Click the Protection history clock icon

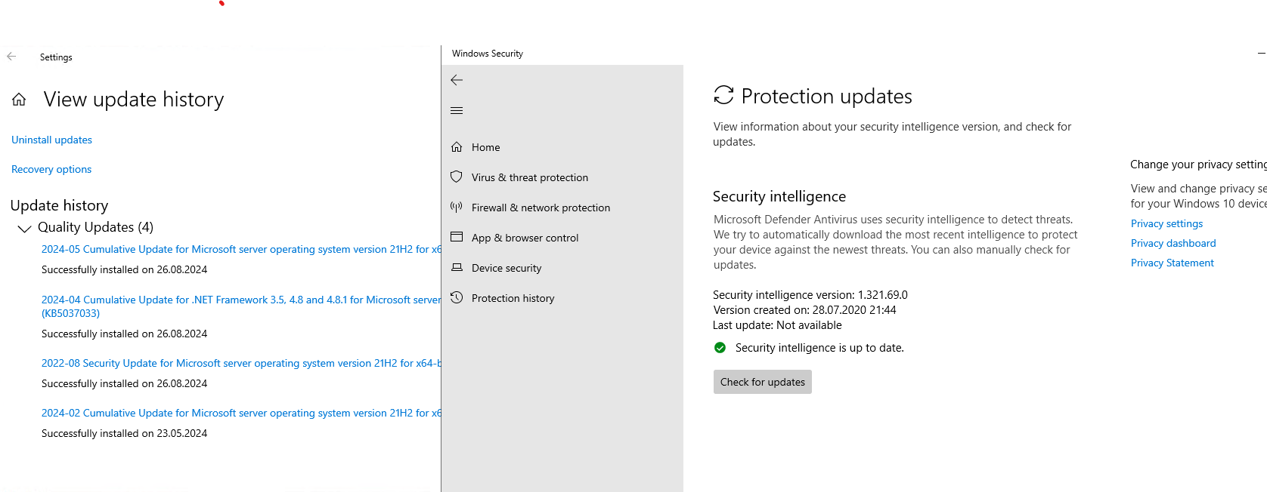(457, 298)
